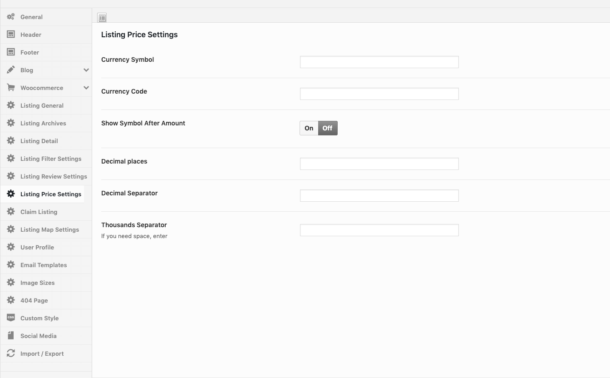Select the Decimal places input box
This screenshot has width=610, height=378.
pyautogui.click(x=379, y=164)
